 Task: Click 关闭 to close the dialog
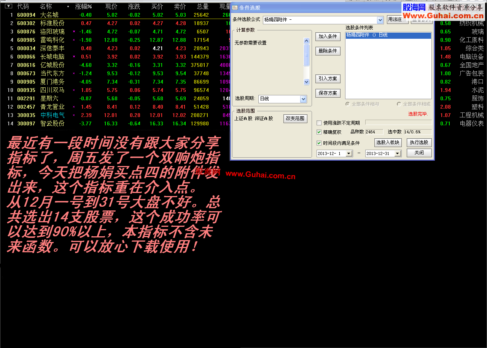pos(419,153)
